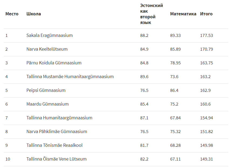Click the math score 86.4
Image resolution: width=233 pixels, height=167 pixels.
tap(174, 90)
